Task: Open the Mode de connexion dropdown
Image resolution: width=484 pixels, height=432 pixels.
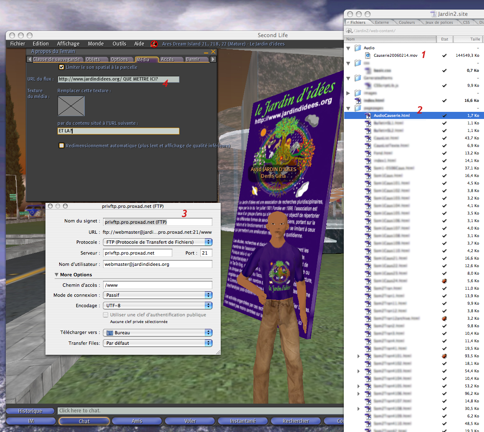Action: pyautogui.click(x=157, y=295)
